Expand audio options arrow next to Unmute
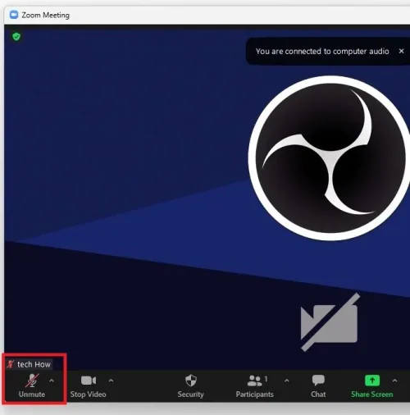Viewport: 410px width, 415px height. tap(52, 381)
